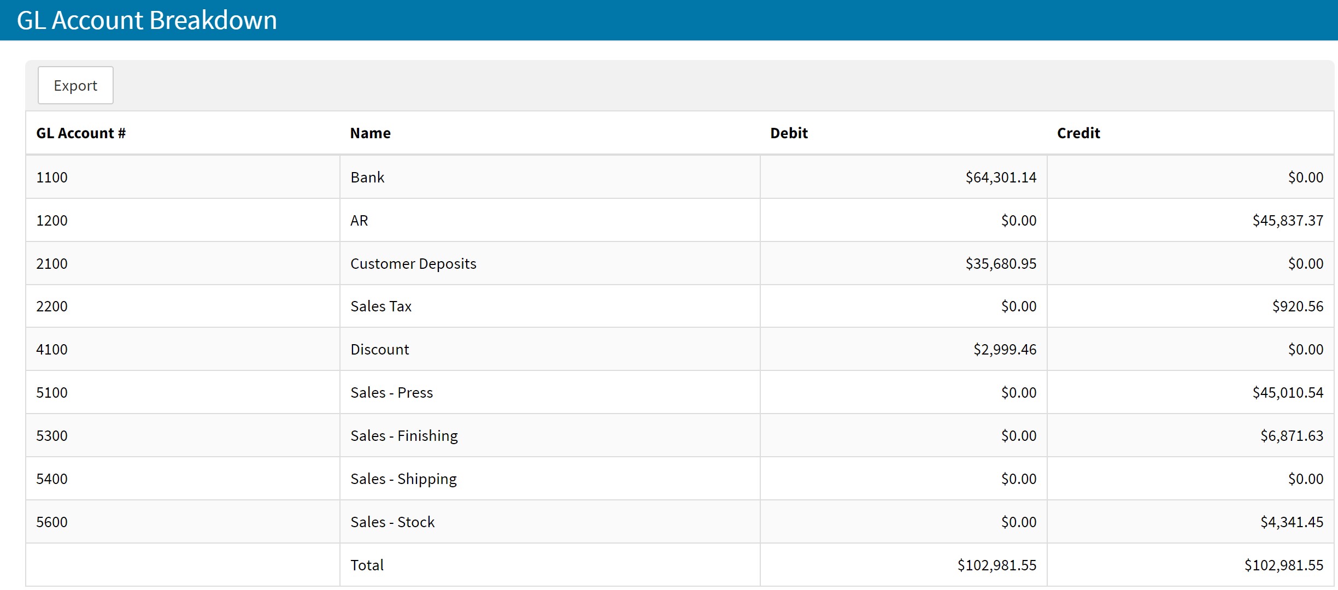Image resolution: width=1338 pixels, height=590 pixels.
Task: Click Discount debit amount $2,999.46
Action: 1004,350
